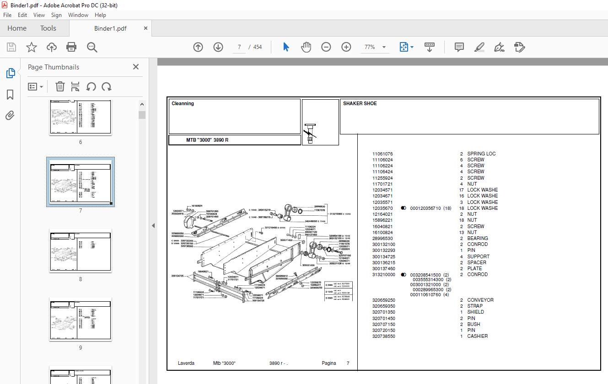The image size is (608, 384).
Task: Open thumbnail options dropdown menu
Action: 36,86
